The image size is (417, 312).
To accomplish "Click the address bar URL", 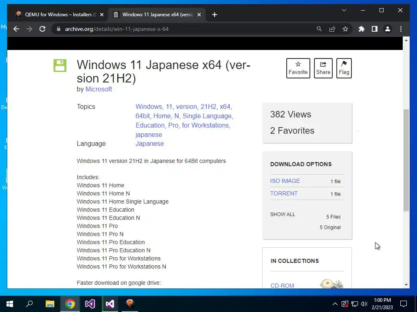I will pyautogui.click(x=117, y=29).
